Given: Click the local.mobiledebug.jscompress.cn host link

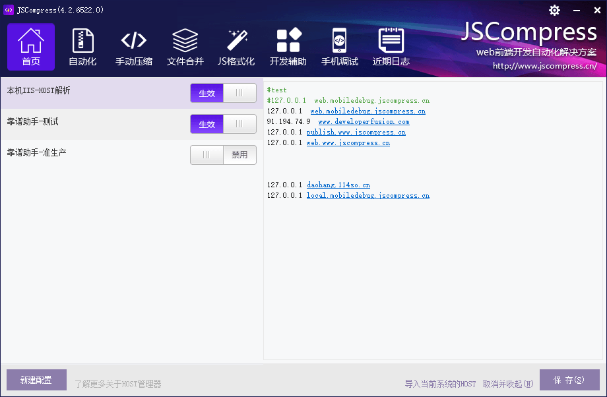Looking at the screenshot, I should [x=367, y=195].
